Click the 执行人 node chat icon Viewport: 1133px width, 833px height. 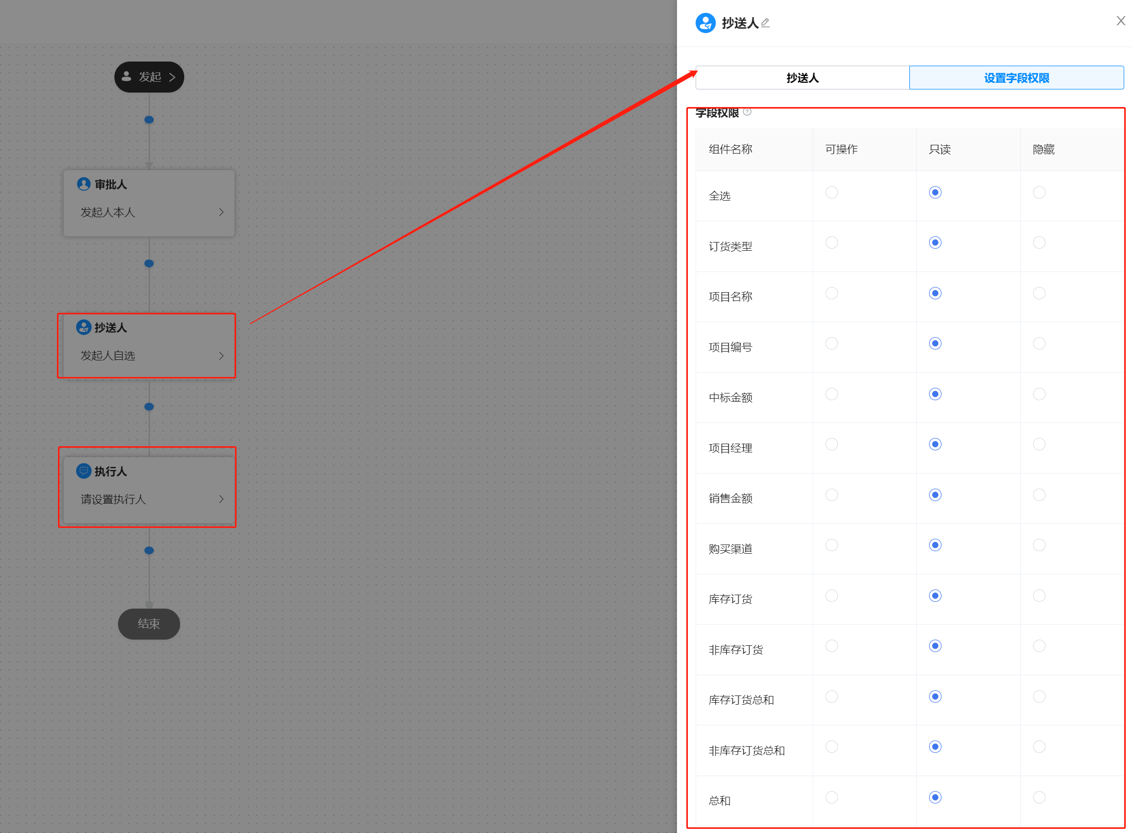83,471
